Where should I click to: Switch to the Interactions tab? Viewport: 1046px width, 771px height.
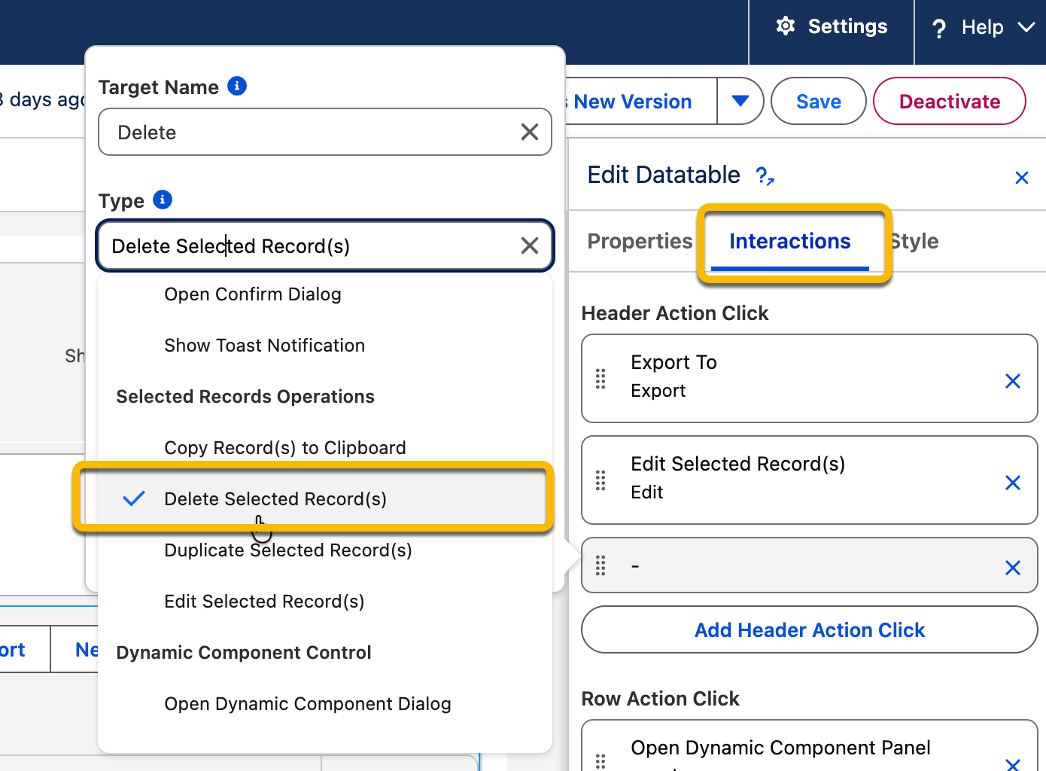click(789, 242)
